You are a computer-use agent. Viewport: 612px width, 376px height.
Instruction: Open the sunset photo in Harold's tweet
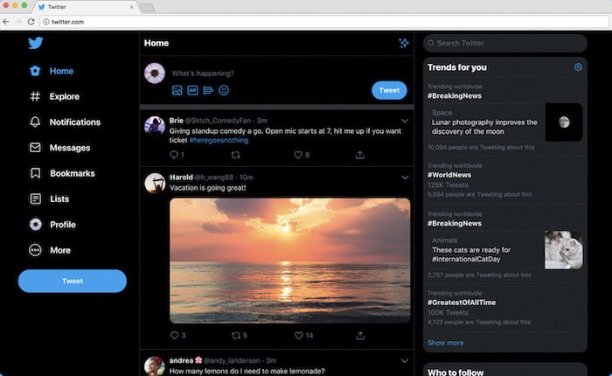290,261
